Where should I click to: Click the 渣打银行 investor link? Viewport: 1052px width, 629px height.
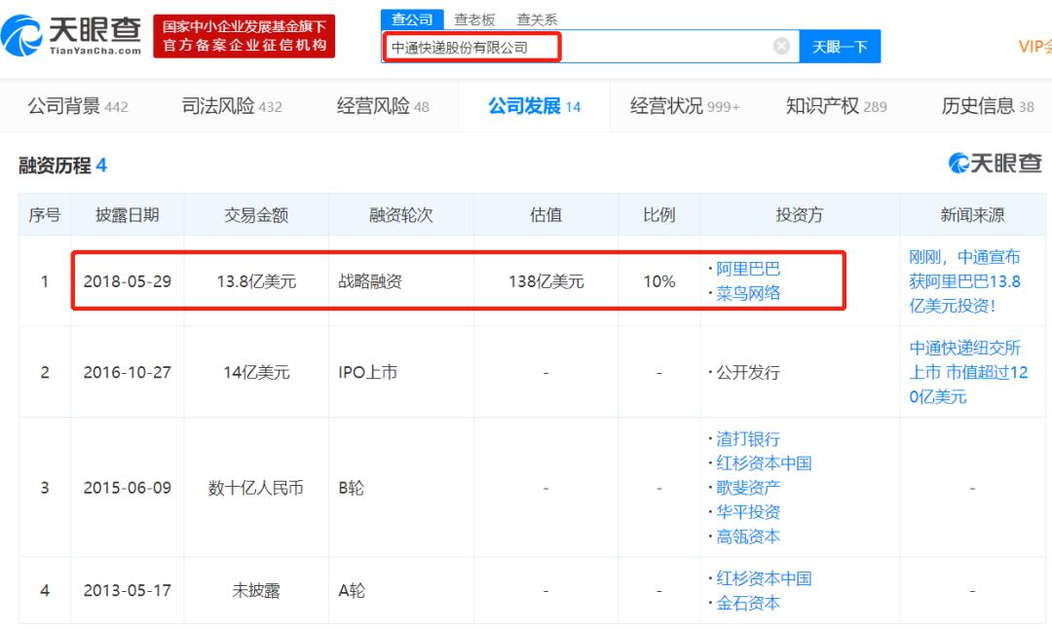click(x=746, y=439)
